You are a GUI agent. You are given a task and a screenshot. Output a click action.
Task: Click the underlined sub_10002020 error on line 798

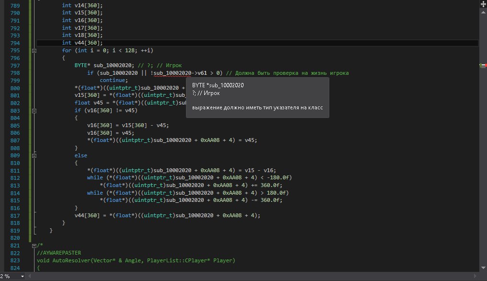172,73
